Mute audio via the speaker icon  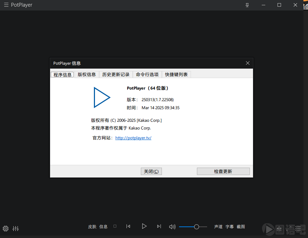[x=172, y=227]
